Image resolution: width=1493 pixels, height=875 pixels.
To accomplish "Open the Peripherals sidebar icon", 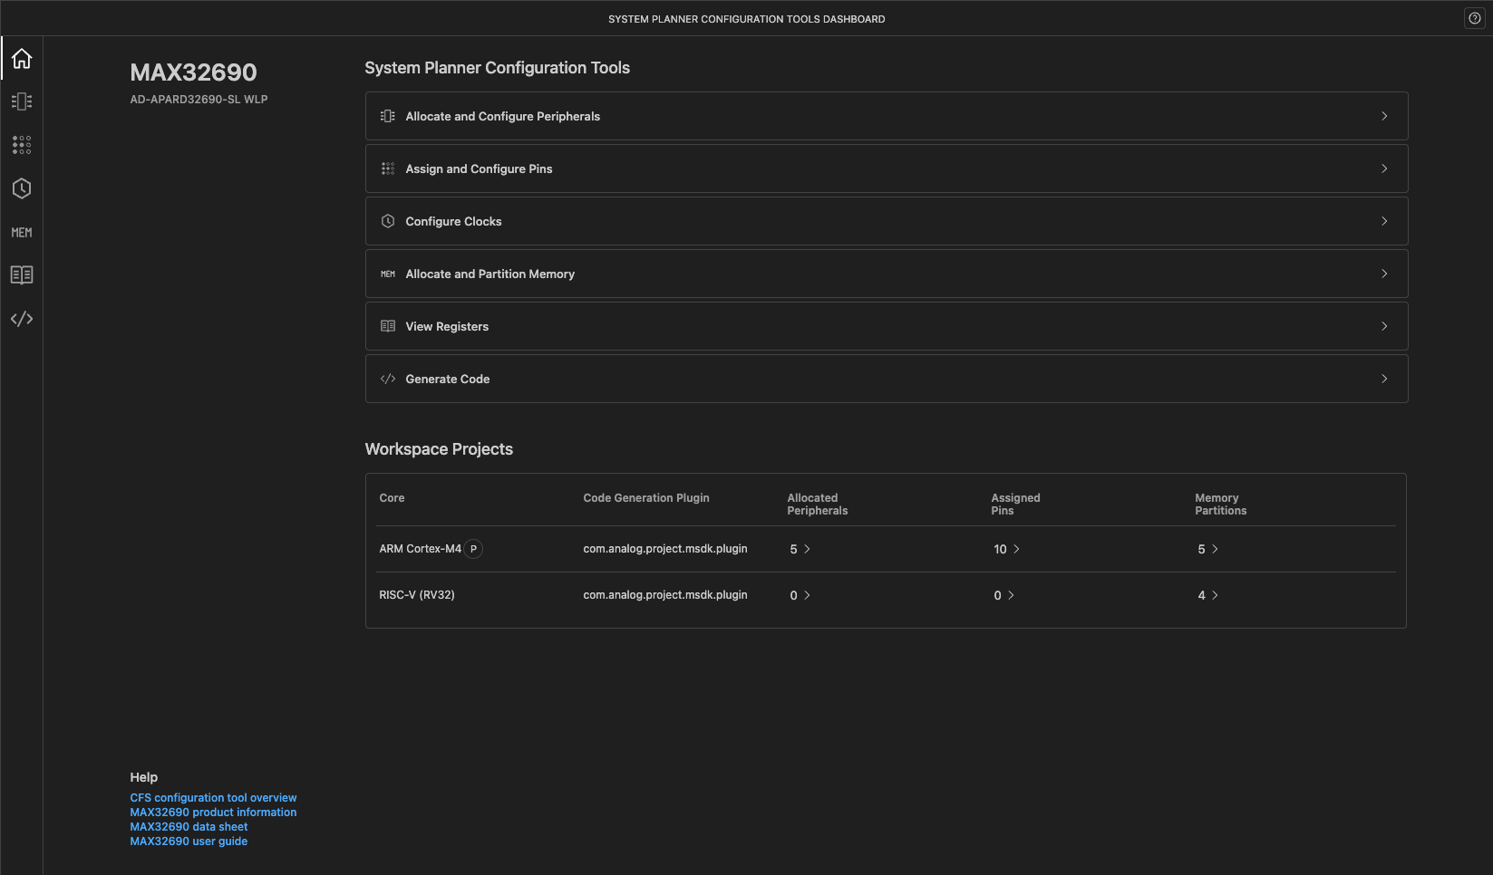I will (22, 101).
